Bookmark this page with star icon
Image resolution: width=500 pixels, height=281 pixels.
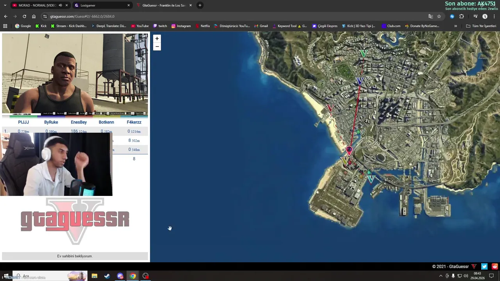pos(439,16)
